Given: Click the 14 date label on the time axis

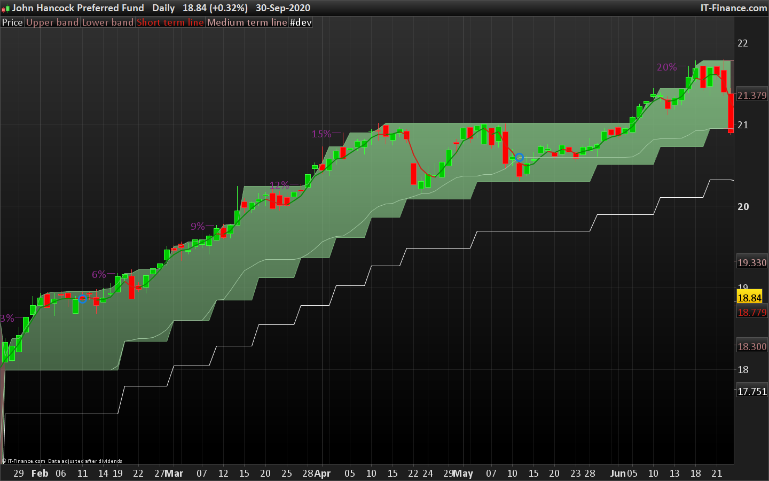Looking at the screenshot, I should (103, 474).
